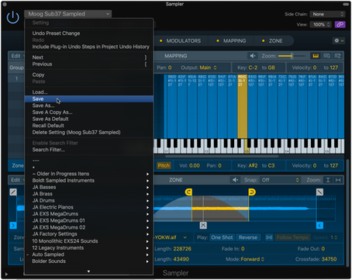
Task: Click the Flex mode icon beside Follow Tempo
Action: tap(269, 237)
